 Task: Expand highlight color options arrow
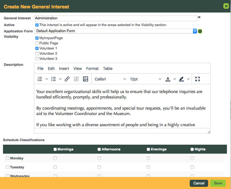pyautogui.click(x=188, y=79)
